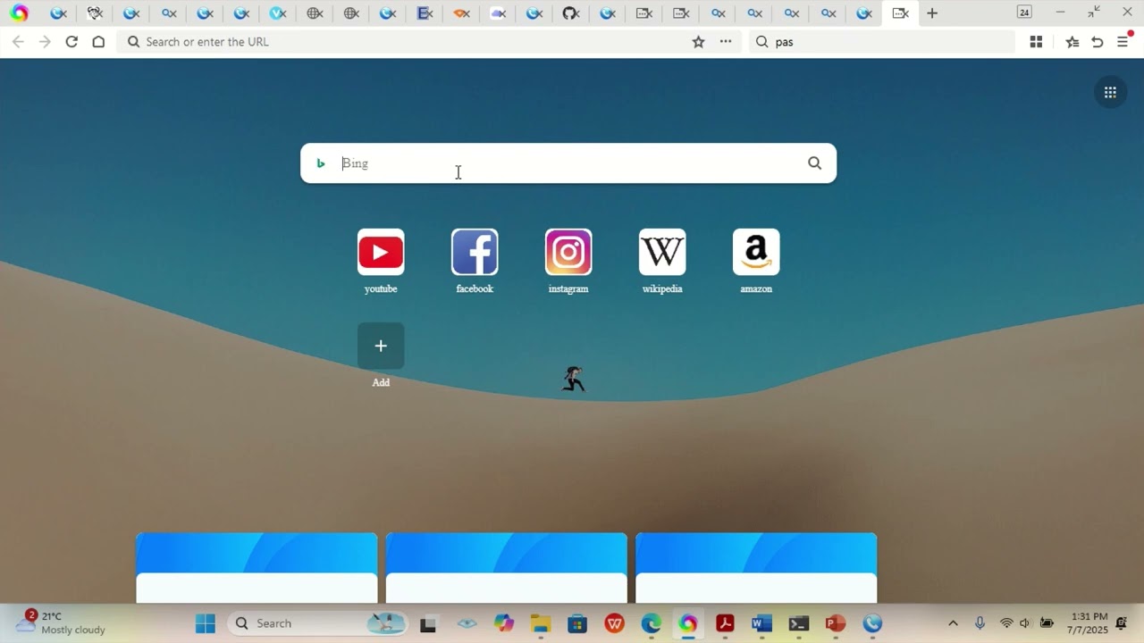The image size is (1144, 643).
Task: Open the favorites list icon
Action: pos(1072,42)
